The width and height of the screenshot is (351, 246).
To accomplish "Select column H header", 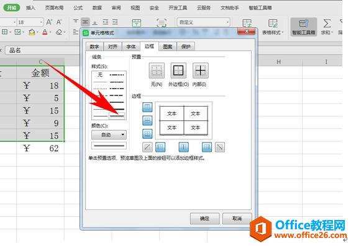I will click(278, 62).
